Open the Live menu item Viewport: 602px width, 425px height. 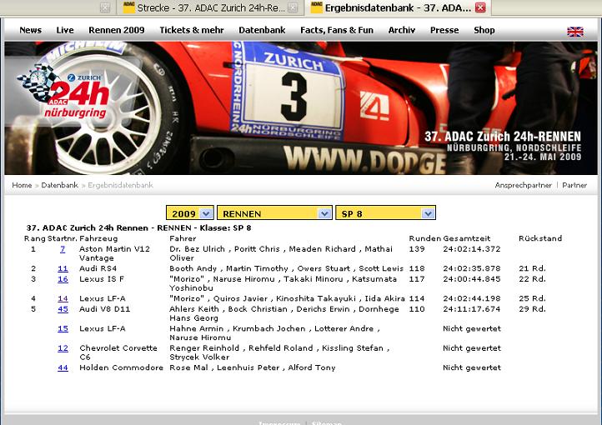65,30
